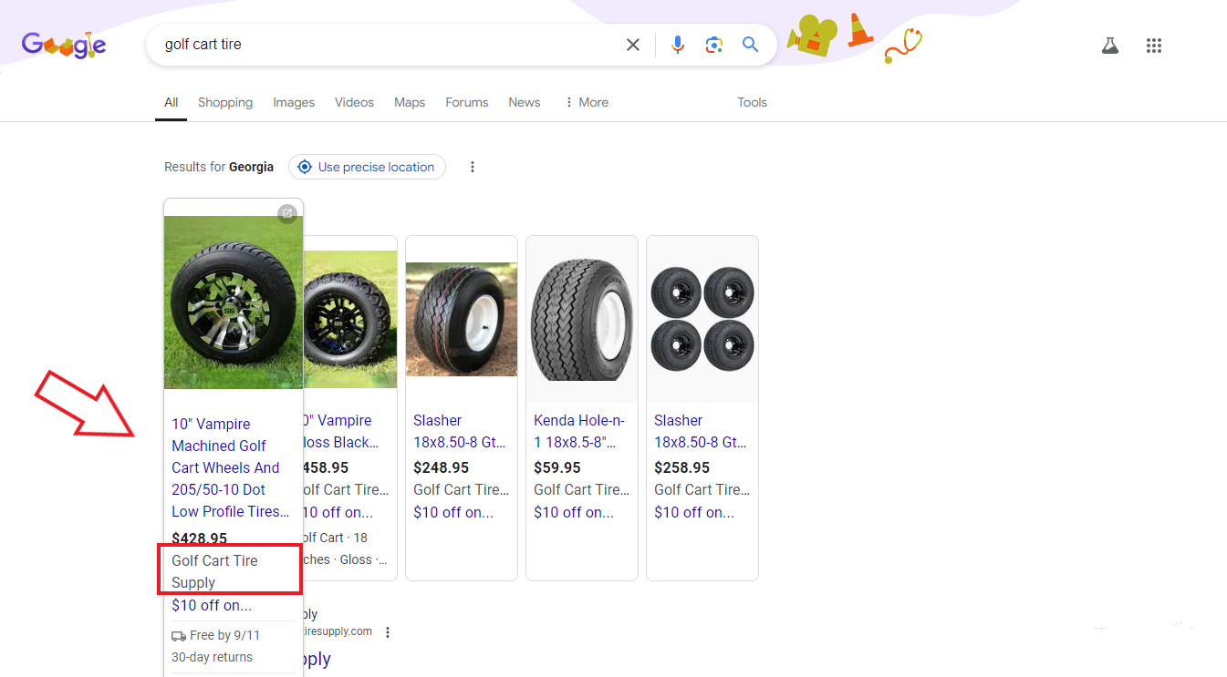1227x677 pixels.
Task: Open $10 off offer on Vampire Machined card
Action: (x=212, y=605)
